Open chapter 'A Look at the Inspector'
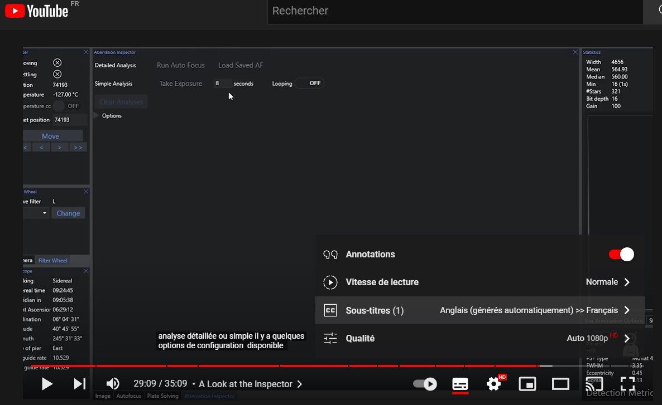 (x=251, y=384)
